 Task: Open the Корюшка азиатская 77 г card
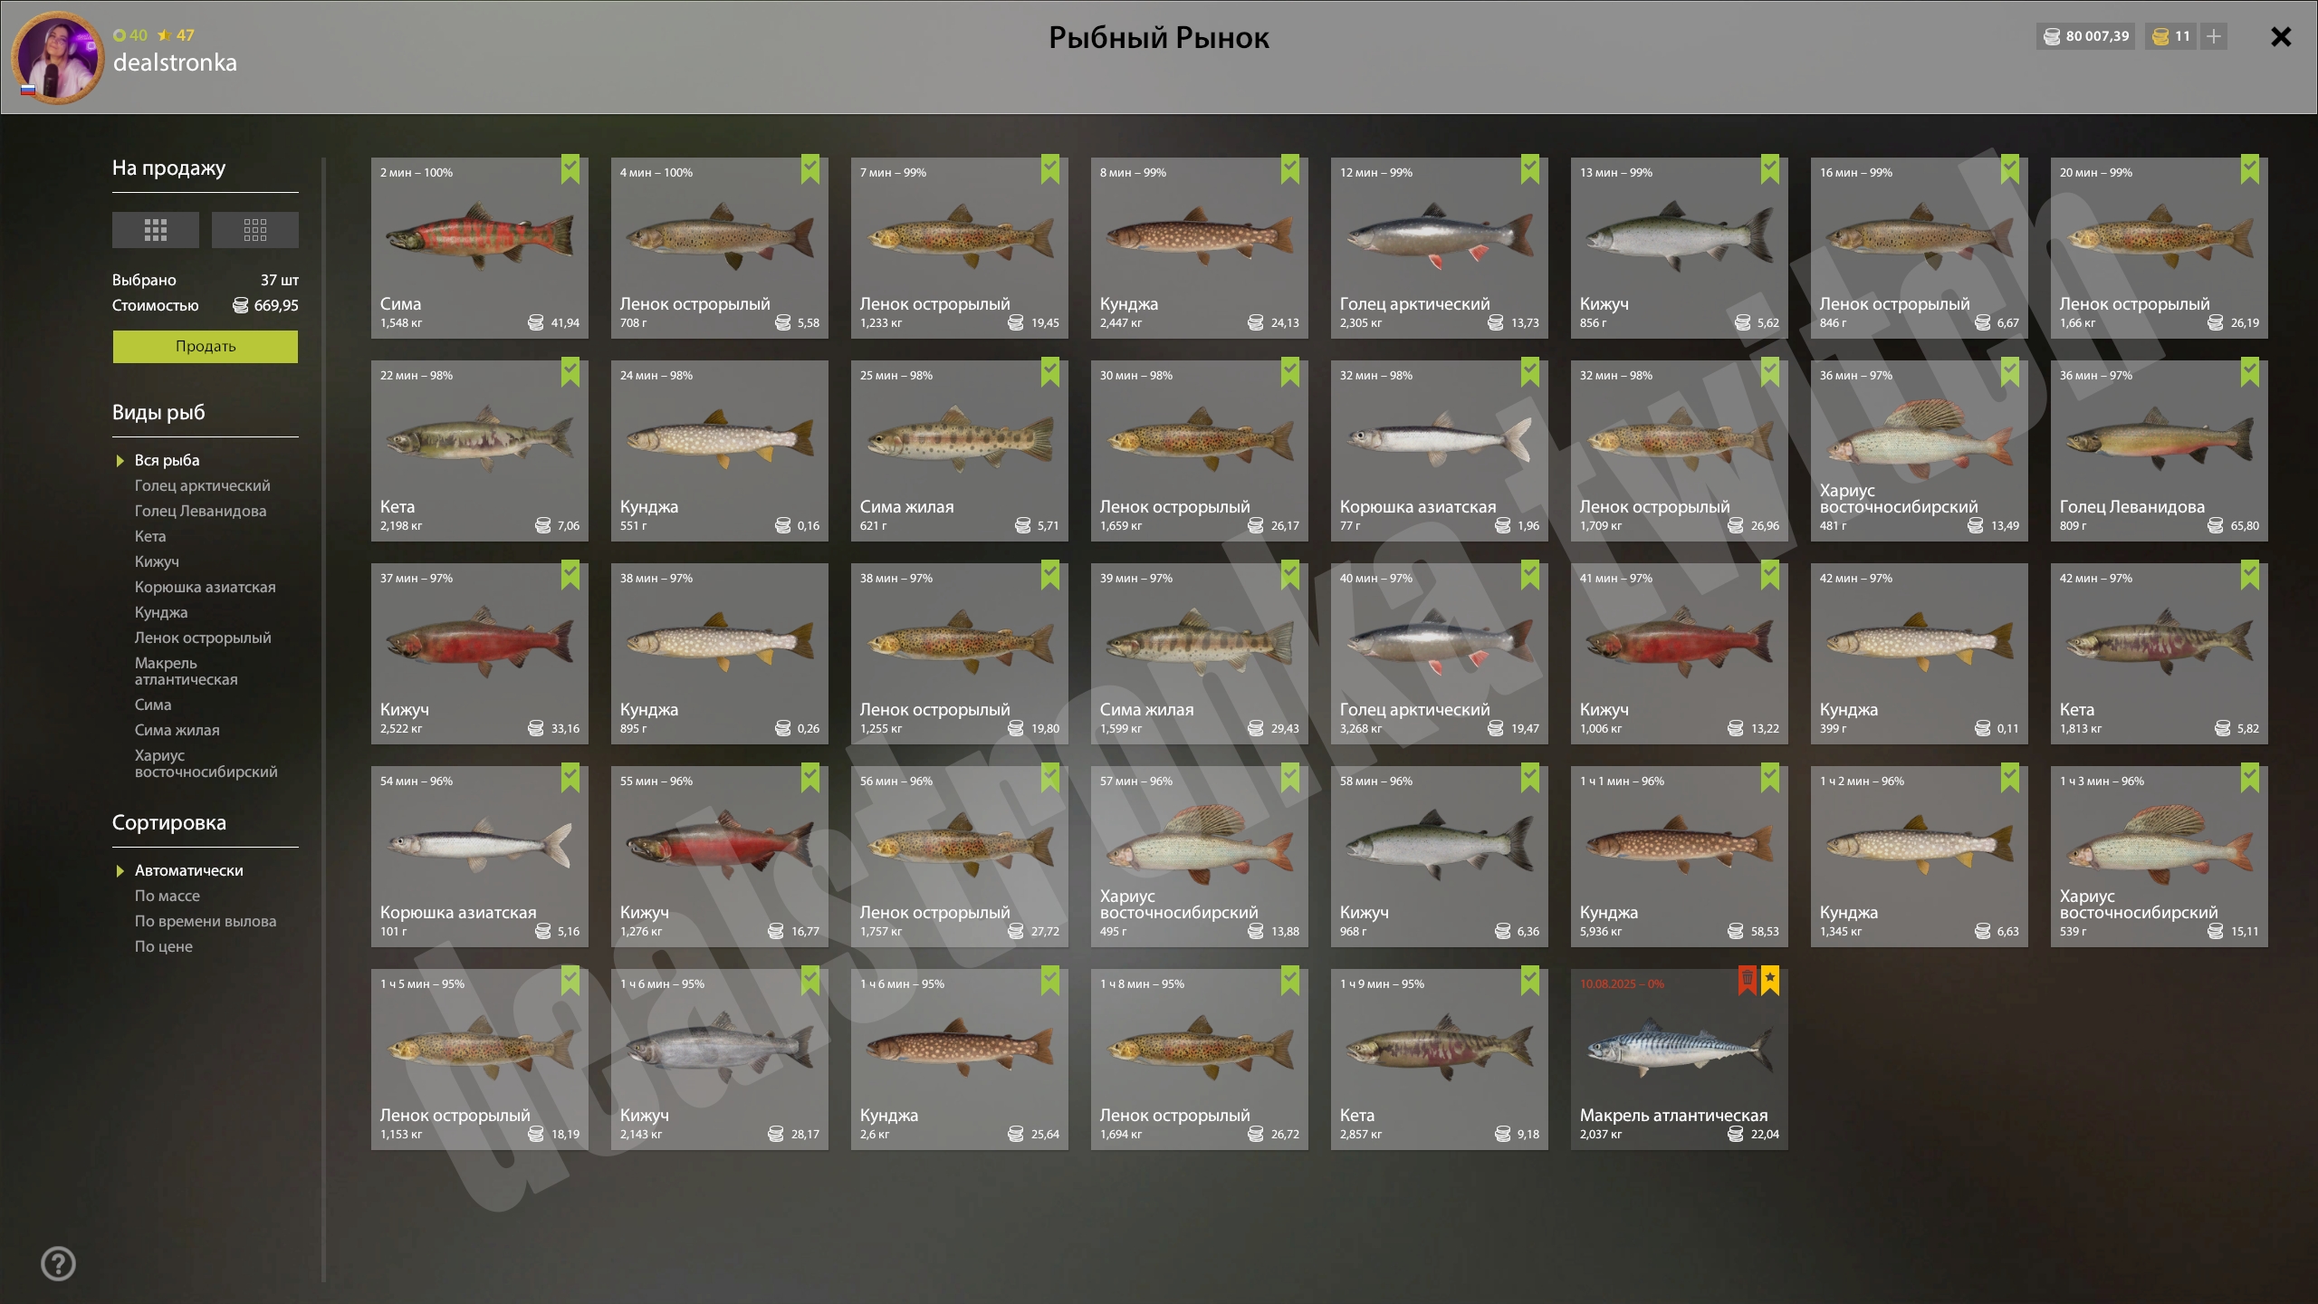[x=1440, y=451]
